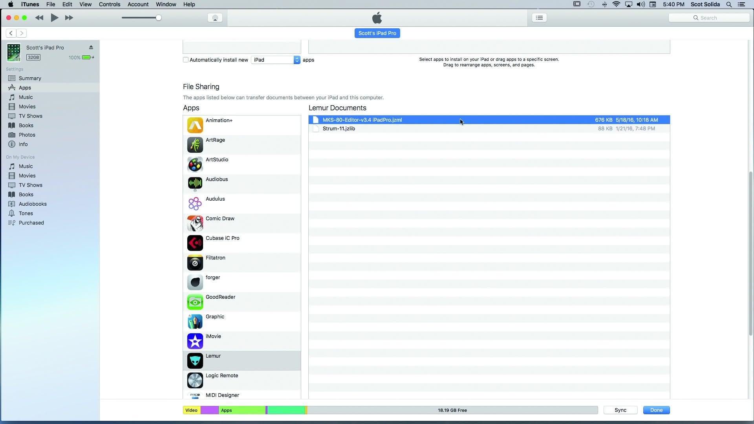
Task: Choose the GoodReader app icon
Action: pos(195,302)
